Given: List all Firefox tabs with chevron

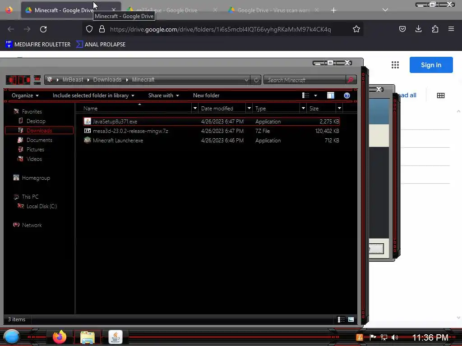Looking at the screenshot, I should pos(385,10).
